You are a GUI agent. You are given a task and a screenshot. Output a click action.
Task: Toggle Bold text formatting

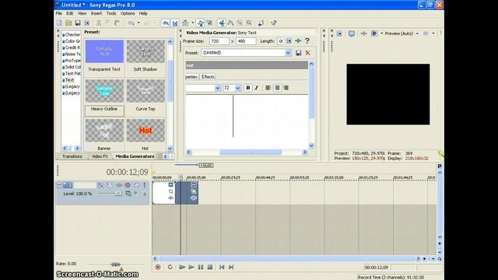(x=248, y=88)
